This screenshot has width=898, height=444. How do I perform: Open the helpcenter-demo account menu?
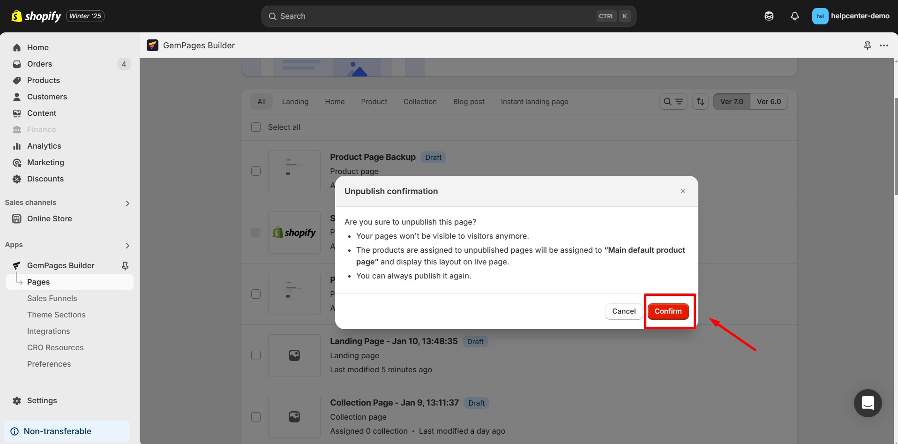[x=850, y=16]
